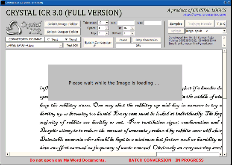Select the Text conversion format

coord(48,39)
